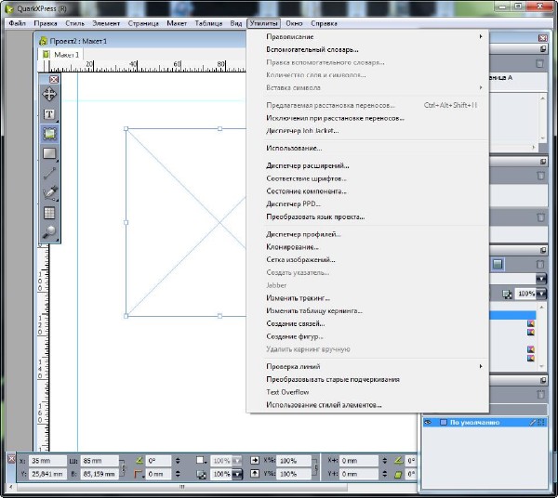The width and height of the screenshot is (558, 498).
Task: Select the Bezier Pen tool
Action: click(x=50, y=192)
